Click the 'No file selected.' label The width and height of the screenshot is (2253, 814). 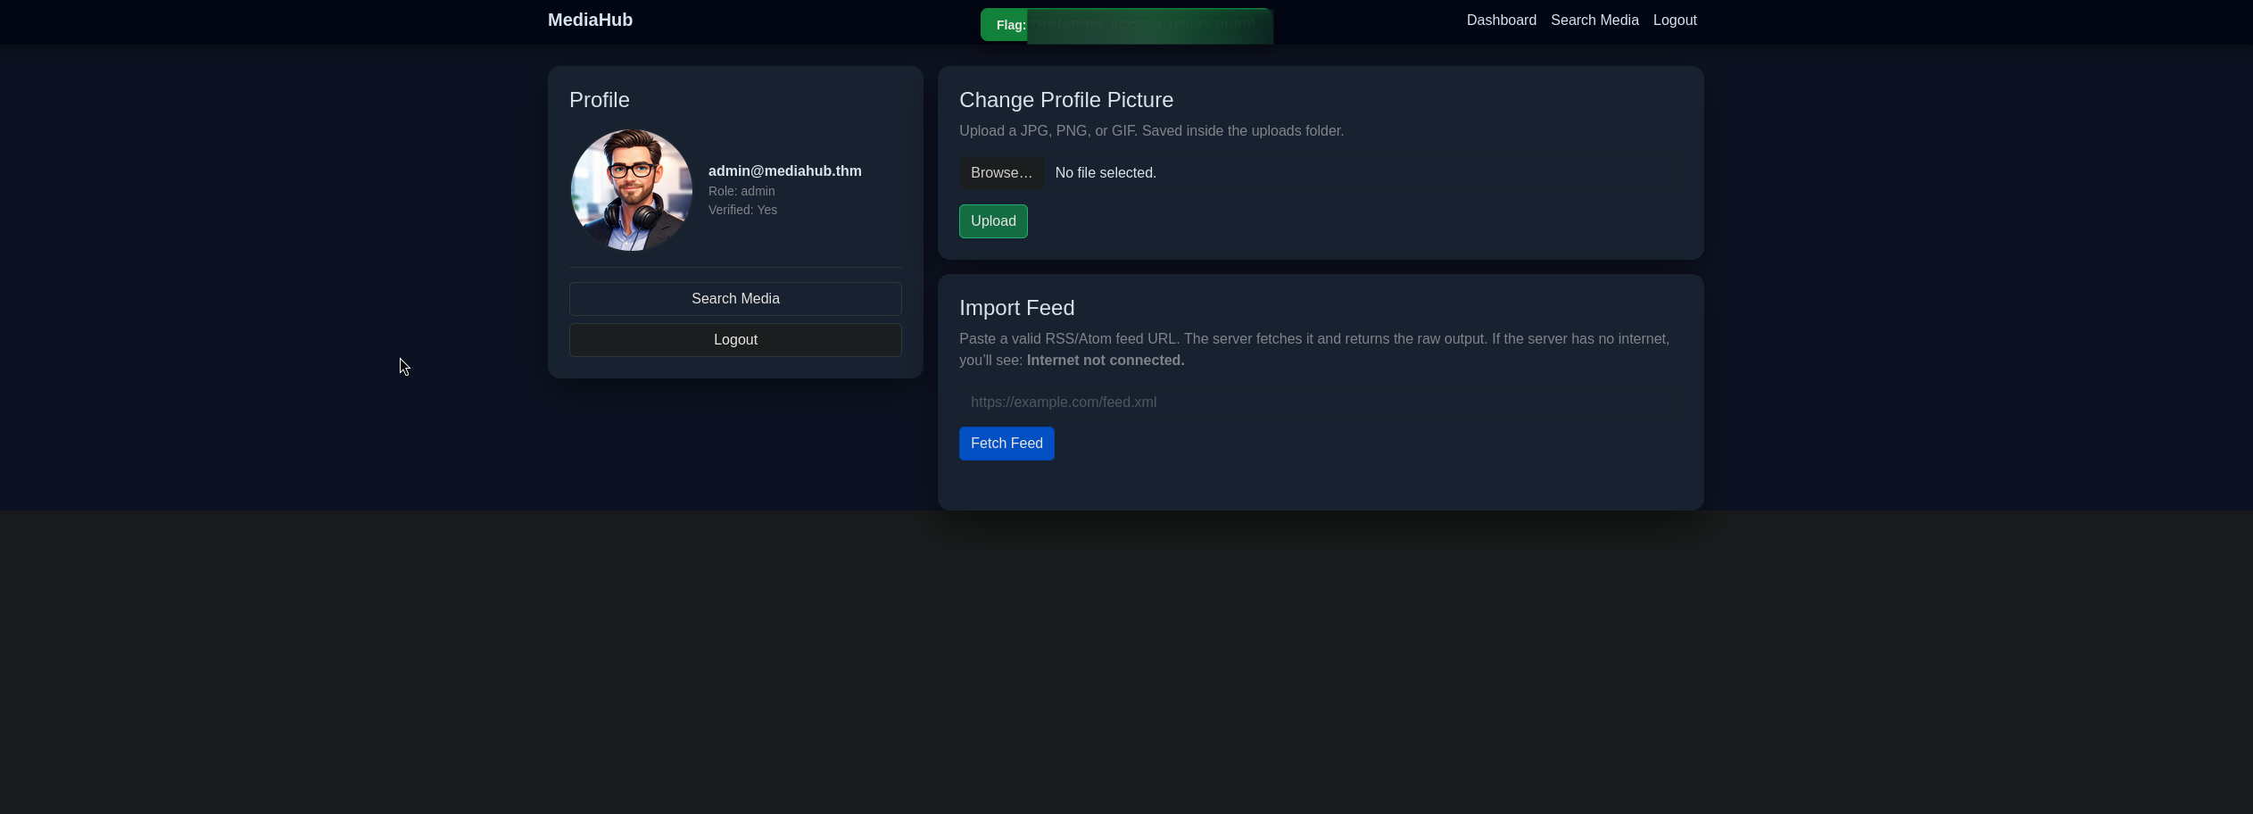pos(1106,173)
